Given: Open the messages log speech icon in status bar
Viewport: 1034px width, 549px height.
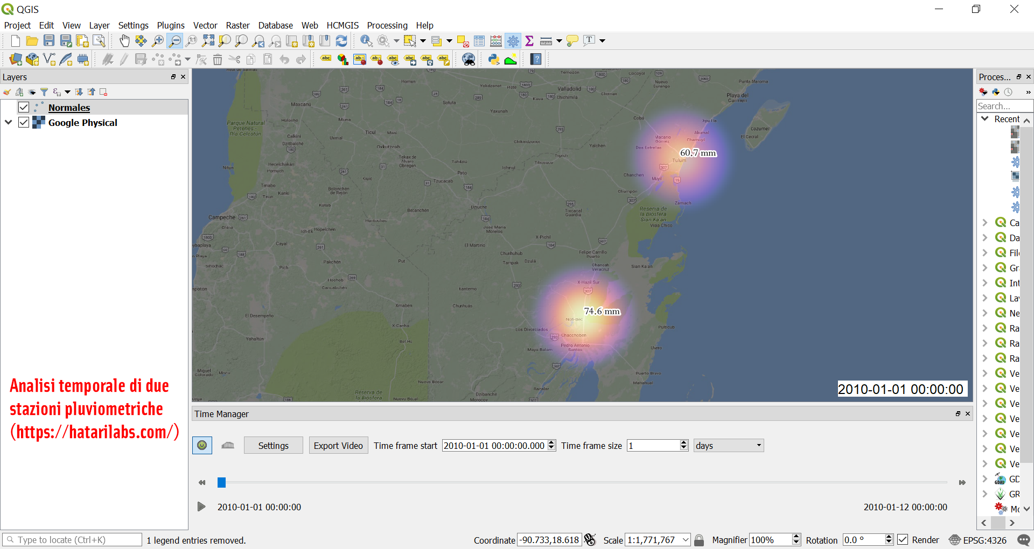Looking at the screenshot, I should pyautogui.click(x=1024, y=540).
